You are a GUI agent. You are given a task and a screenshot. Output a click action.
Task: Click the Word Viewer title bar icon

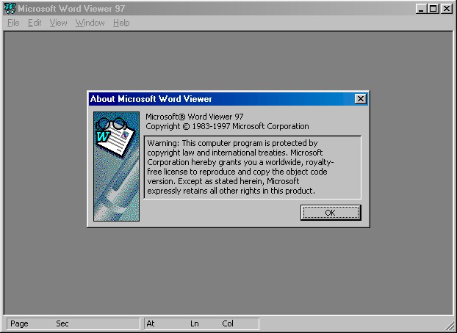tap(10, 9)
